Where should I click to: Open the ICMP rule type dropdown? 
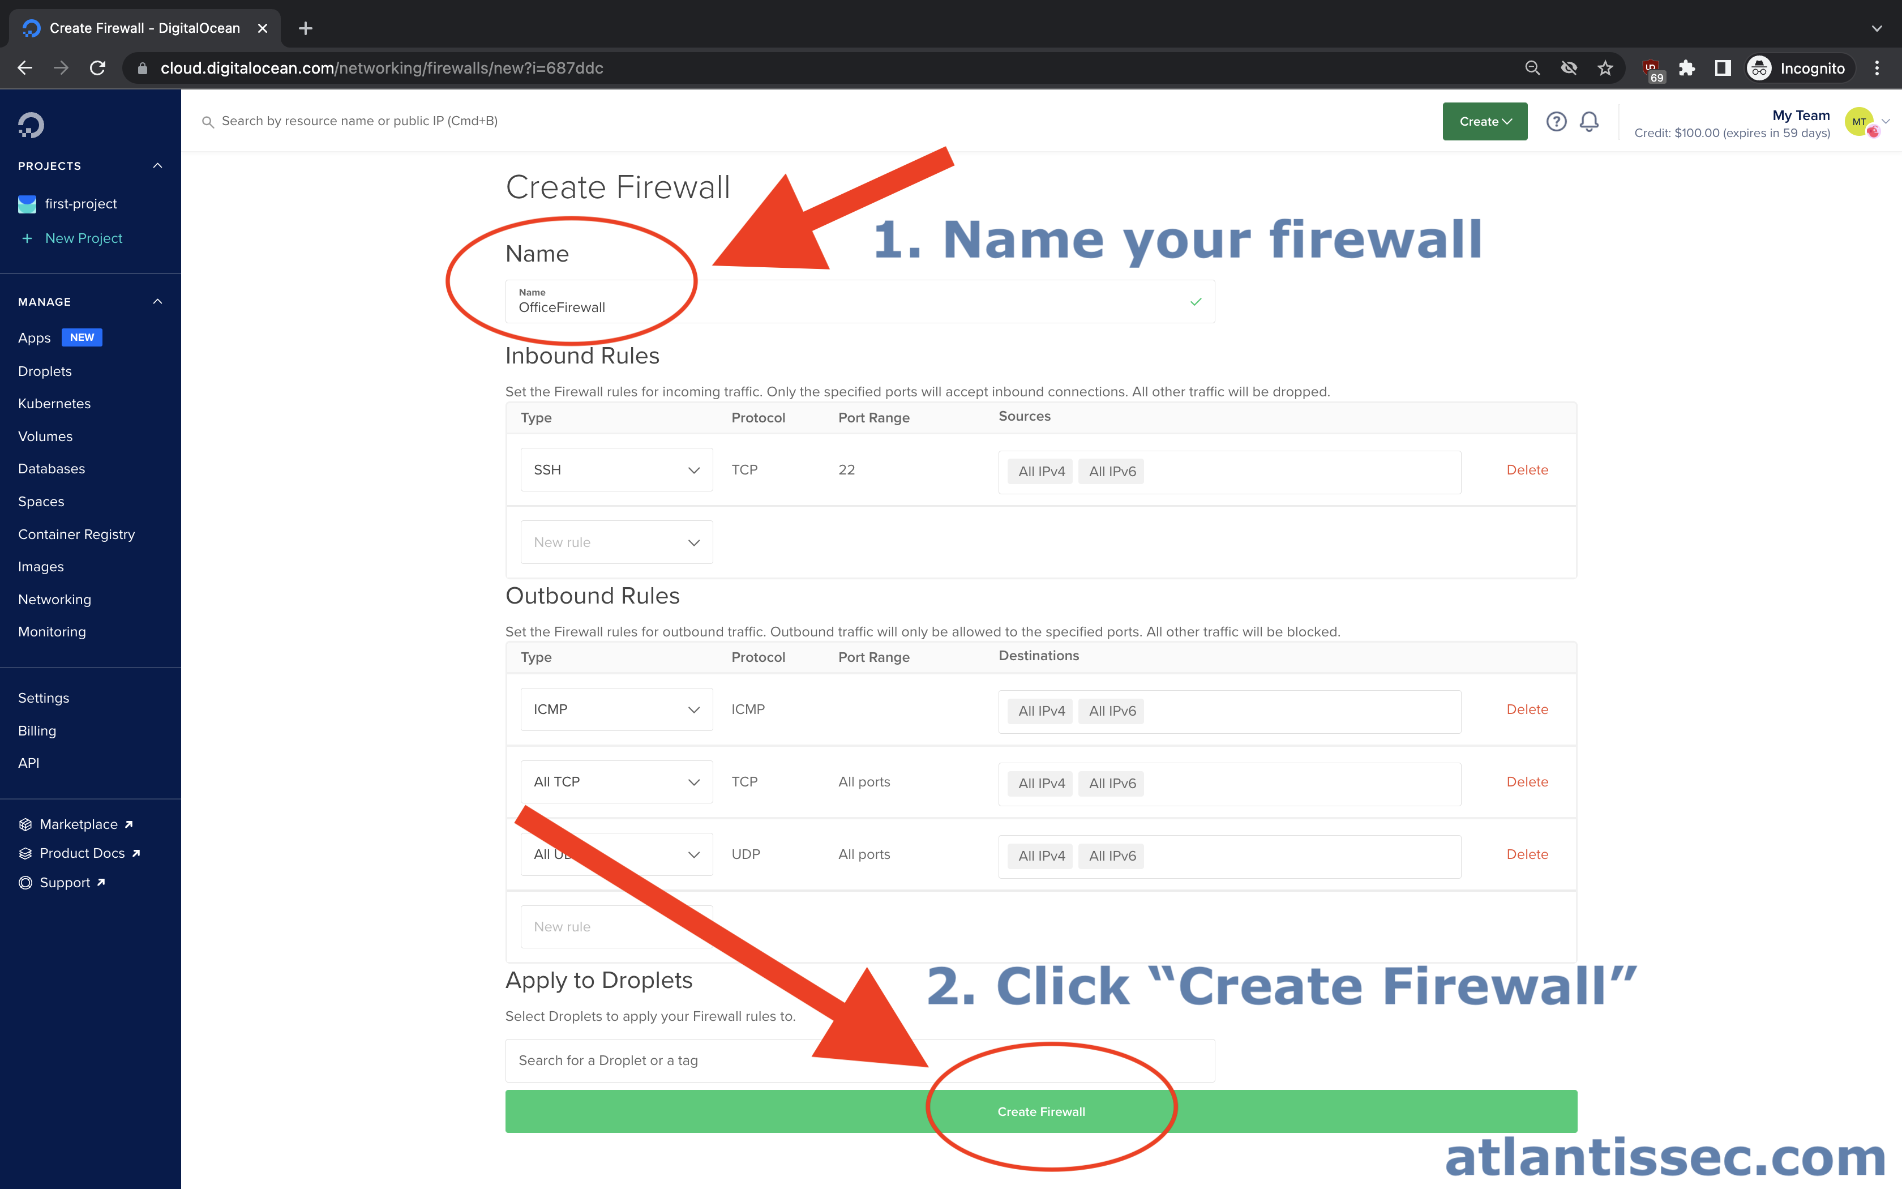click(616, 709)
